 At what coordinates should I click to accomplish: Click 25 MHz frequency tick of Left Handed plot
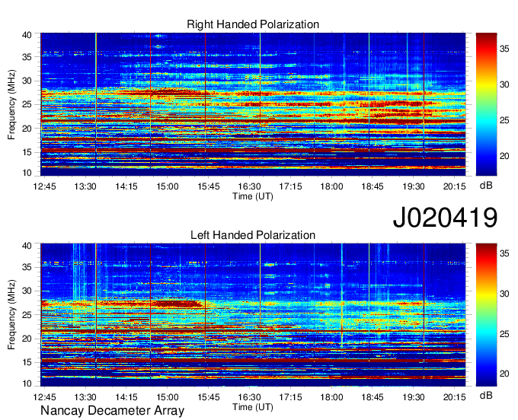(27, 315)
